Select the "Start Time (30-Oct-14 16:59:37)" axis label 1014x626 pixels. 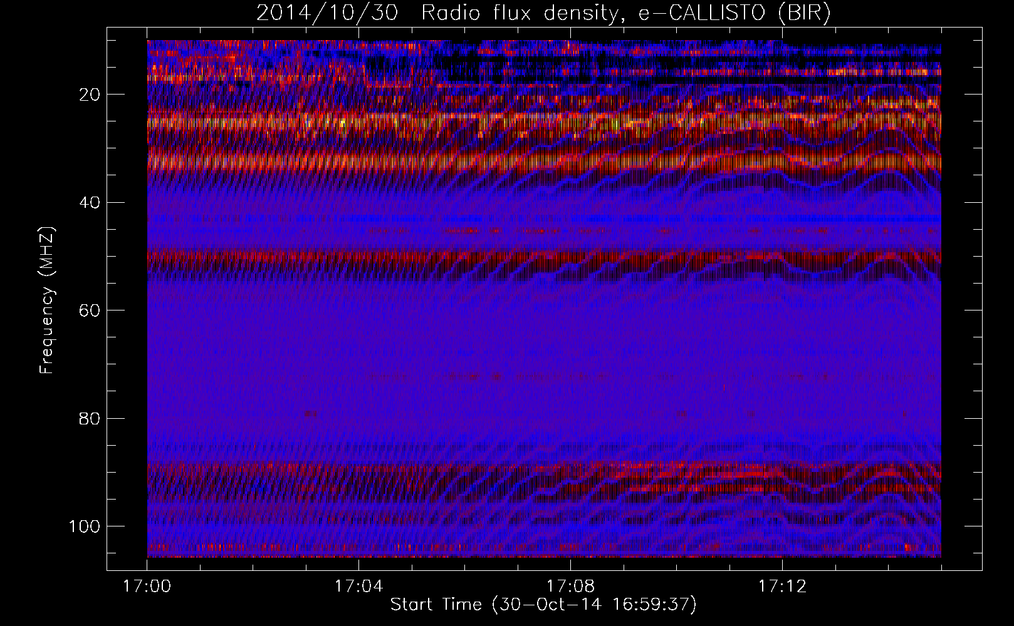pyautogui.click(x=543, y=605)
